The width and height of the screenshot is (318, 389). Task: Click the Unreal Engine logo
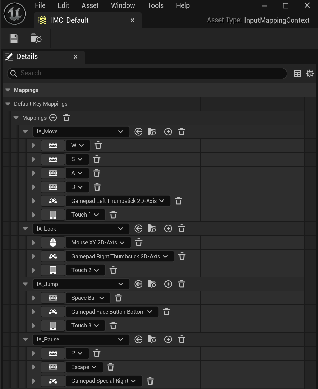coord(15,14)
